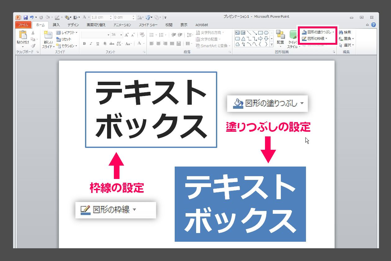Toggle underline text formatting
Image resolution: width=391 pixels, height=261 pixels.
click(x=98, y=44)
